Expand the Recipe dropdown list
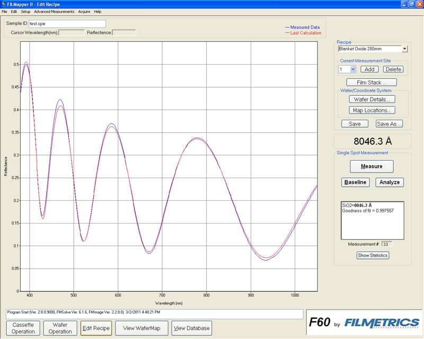The height and width of the screenshot is (339, 424). (405, 49)
